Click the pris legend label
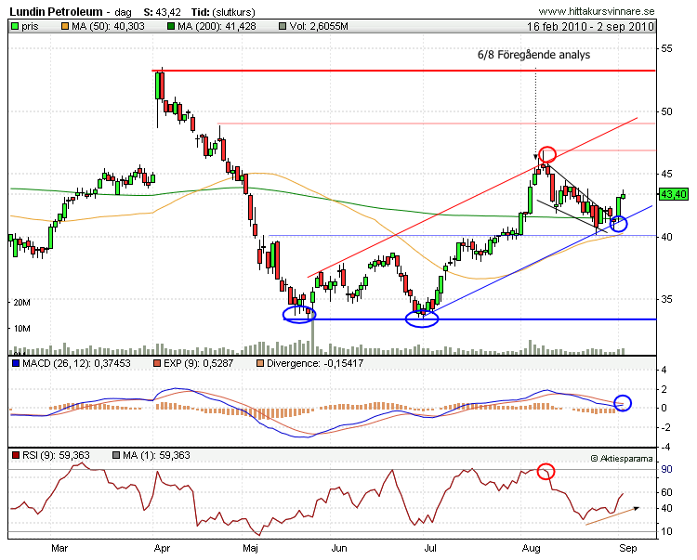Screen dimensions: 697x560 [x=30, y=27]
